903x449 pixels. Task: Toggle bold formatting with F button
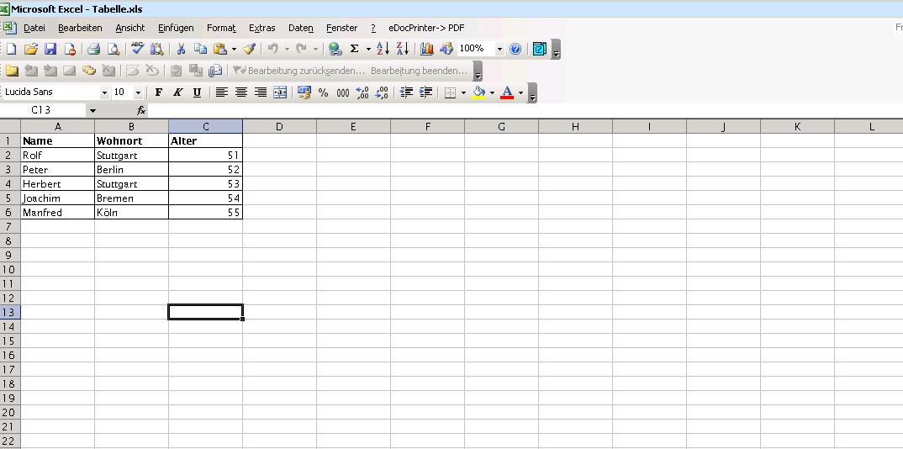[x=158, y=92]
